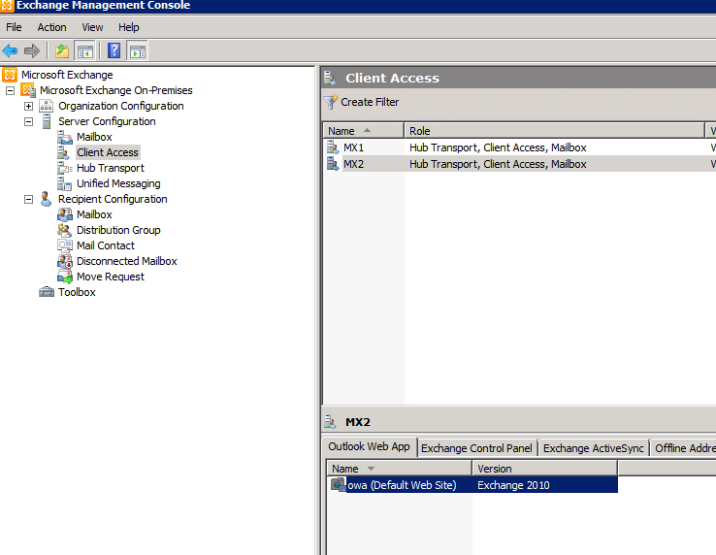
Task: Select Organization Configuration in the tree
Action: tap(121, 106)
